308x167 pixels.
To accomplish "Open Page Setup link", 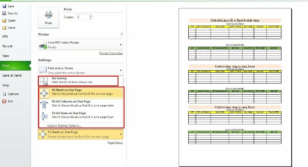I will tap(115, 142).
